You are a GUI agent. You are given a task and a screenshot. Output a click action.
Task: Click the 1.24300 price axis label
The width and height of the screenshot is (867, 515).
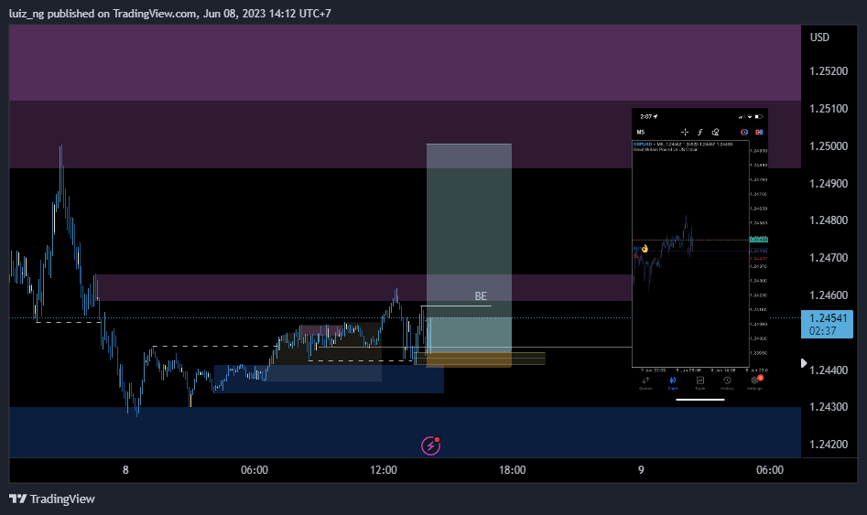click(829, 407)
